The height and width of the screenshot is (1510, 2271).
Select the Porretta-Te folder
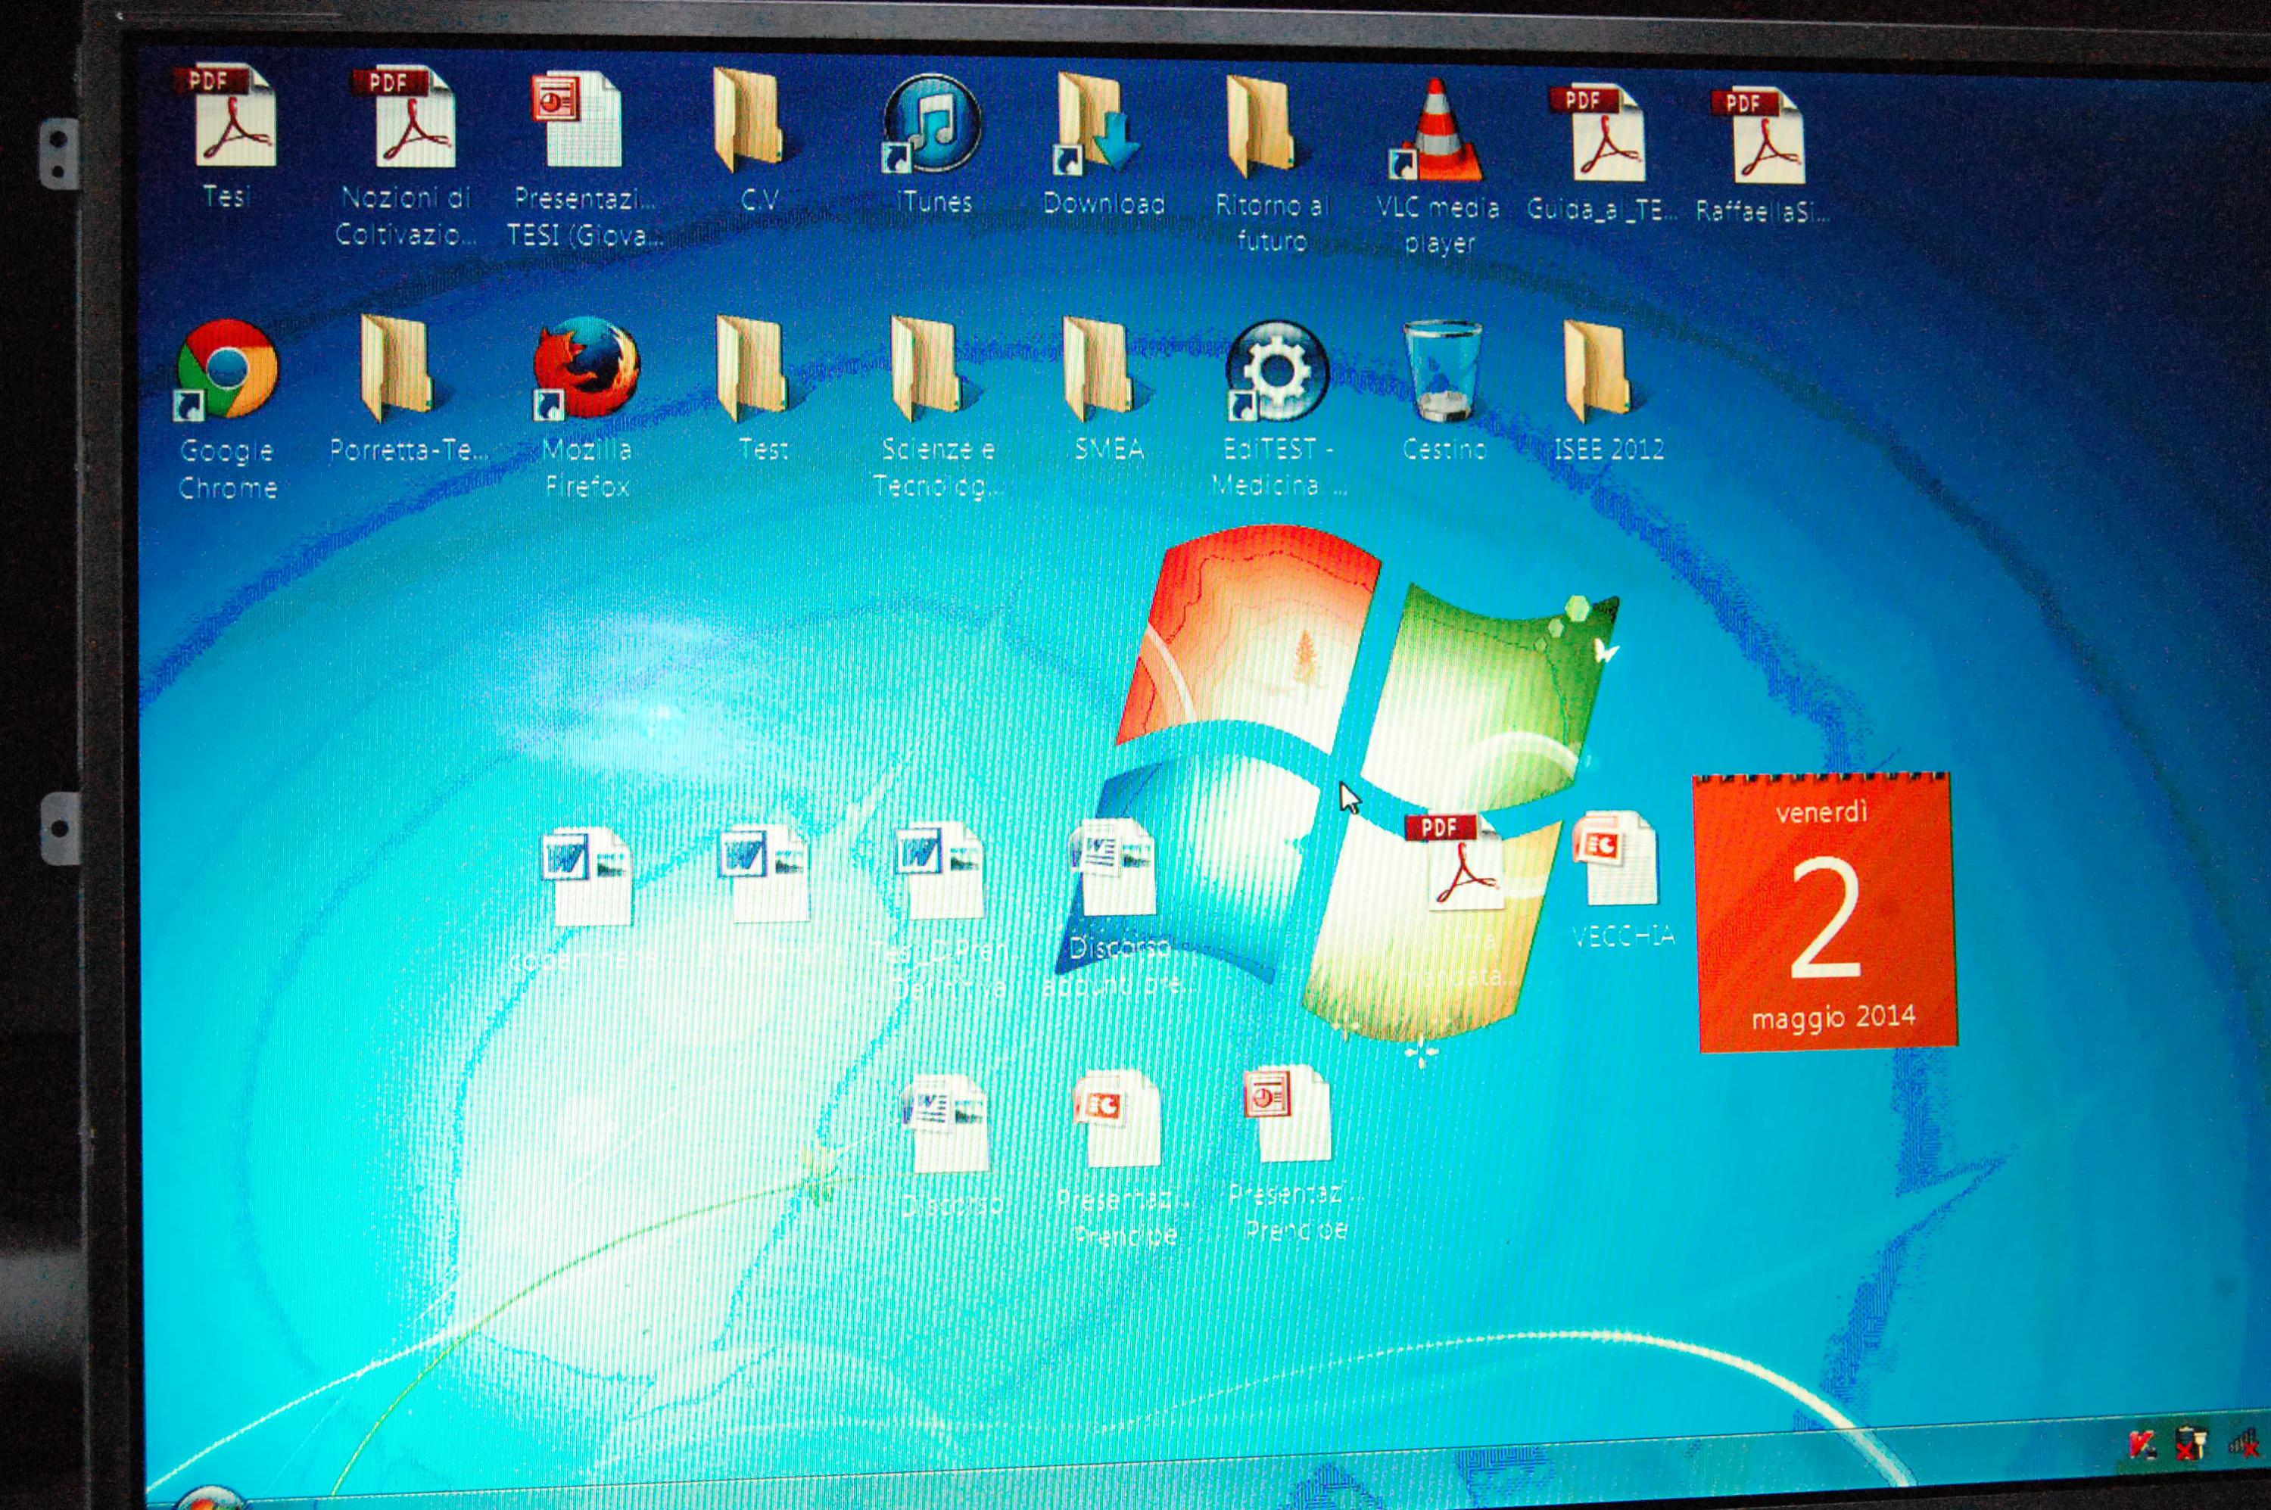coord(397,371)
